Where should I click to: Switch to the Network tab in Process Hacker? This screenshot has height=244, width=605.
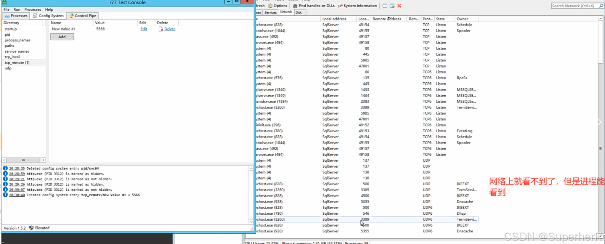[x=286, y=12]
